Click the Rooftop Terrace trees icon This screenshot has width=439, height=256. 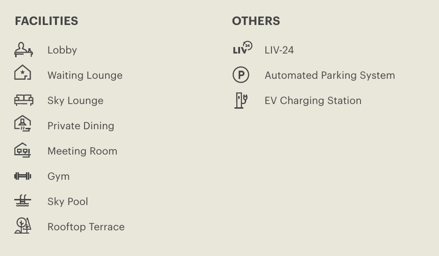[x=23, y=225]
